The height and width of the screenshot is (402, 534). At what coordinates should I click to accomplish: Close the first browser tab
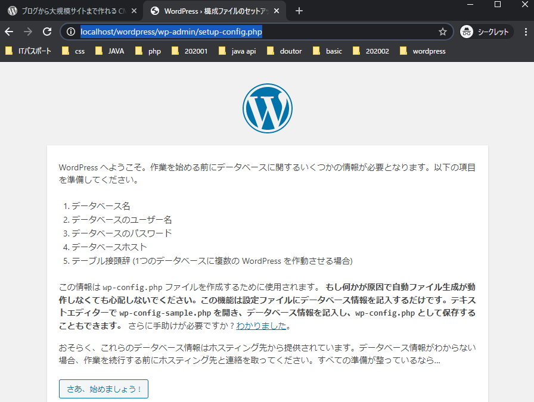(134, 11)
